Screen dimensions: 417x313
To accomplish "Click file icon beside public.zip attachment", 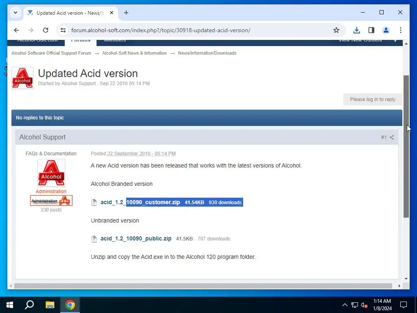I will [x=94, y=239].
